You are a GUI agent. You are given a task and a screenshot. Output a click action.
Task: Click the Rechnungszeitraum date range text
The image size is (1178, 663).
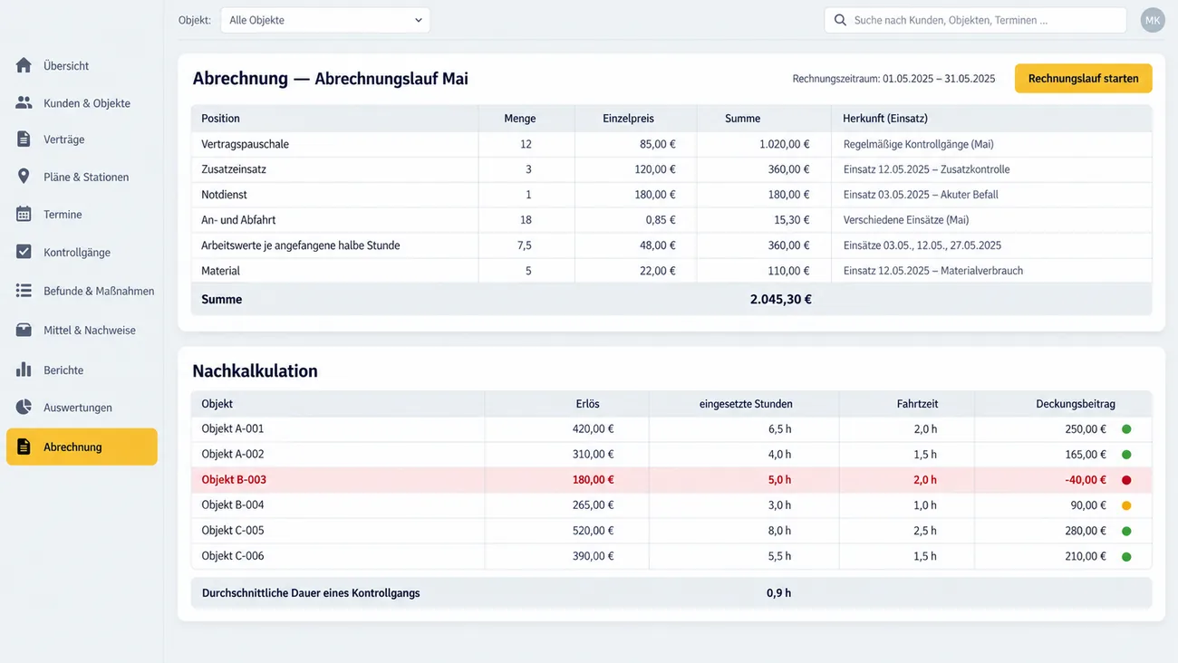pos(893,79)
